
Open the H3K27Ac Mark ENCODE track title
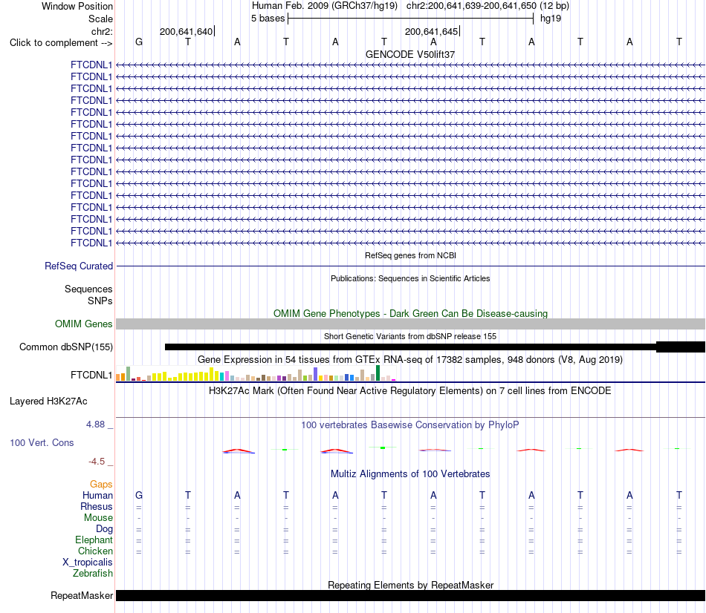410,390
